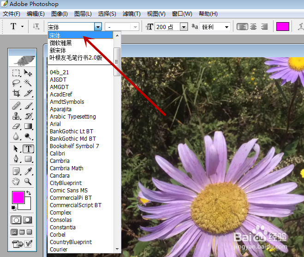Reset to default foreground and background colors
The height and width of the screenshot is (257, 304).
pyautogui.click(x=13, y=208)
